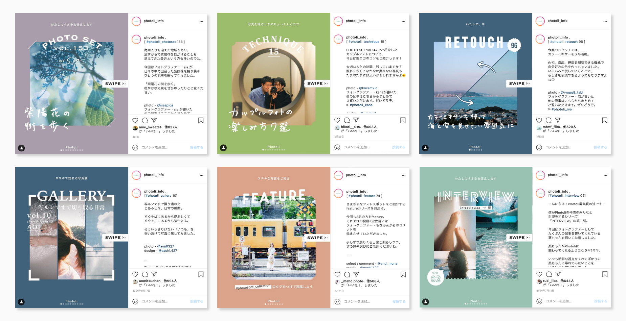Open the #photoli_interview hashtag link
This screenshot has height=321, width=626.
pyautogui.click(x=564, y=196)
